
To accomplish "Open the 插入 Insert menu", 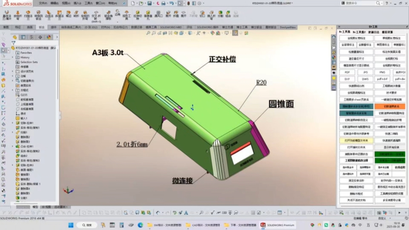I will point(77,3).
